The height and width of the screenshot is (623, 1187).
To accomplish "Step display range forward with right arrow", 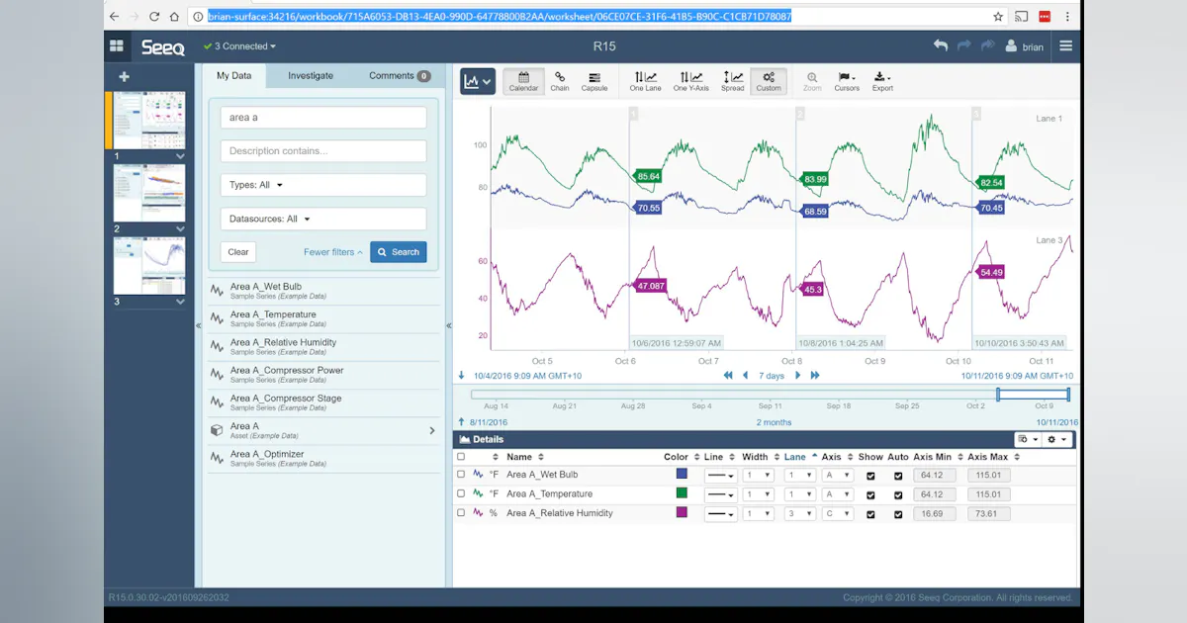I will click(x=798, y=376).
